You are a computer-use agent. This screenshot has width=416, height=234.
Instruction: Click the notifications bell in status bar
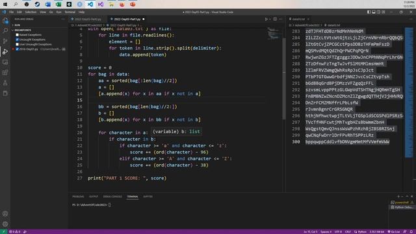click(x=411, y=231)
